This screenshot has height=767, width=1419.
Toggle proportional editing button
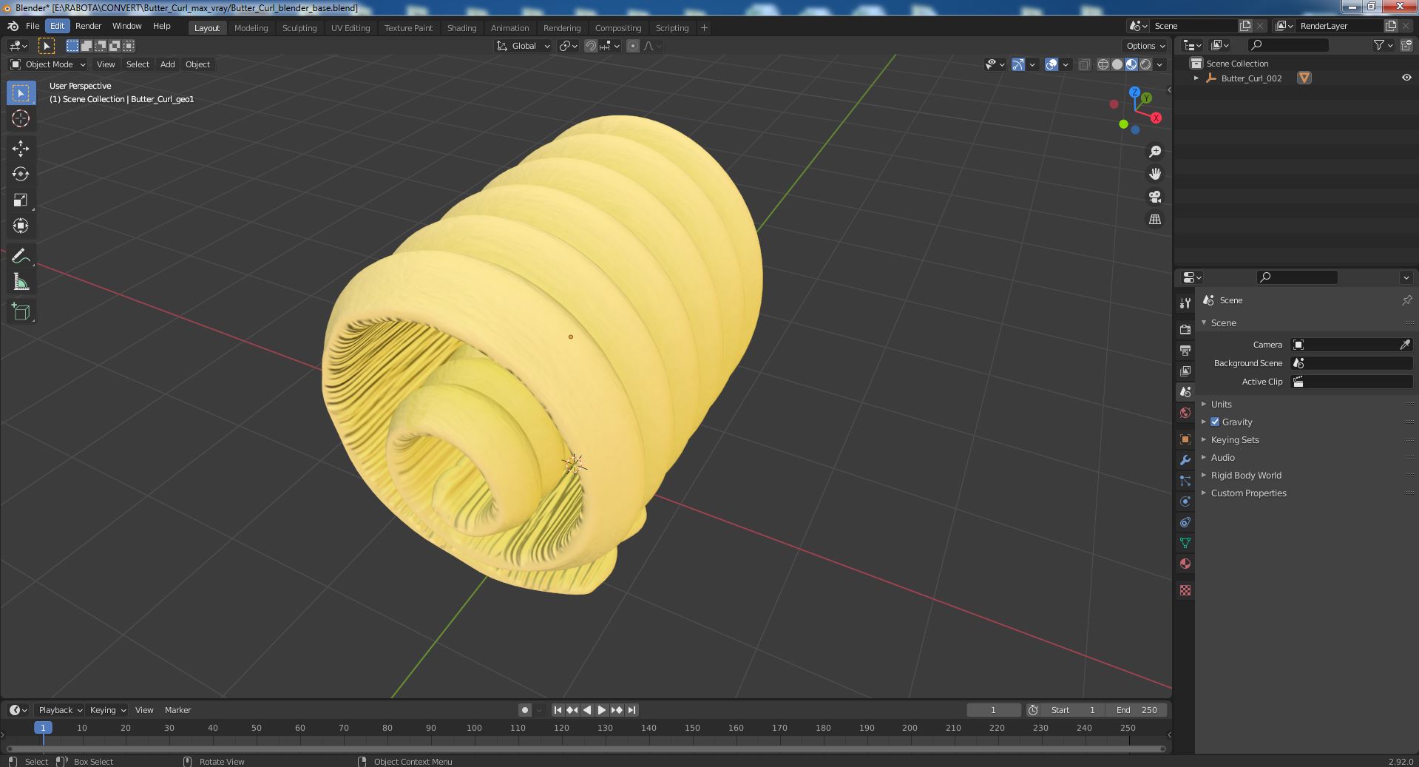pos(633,46)
